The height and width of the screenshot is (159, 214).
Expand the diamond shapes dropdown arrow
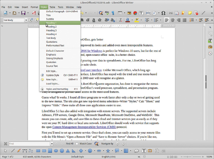[85, 151]
